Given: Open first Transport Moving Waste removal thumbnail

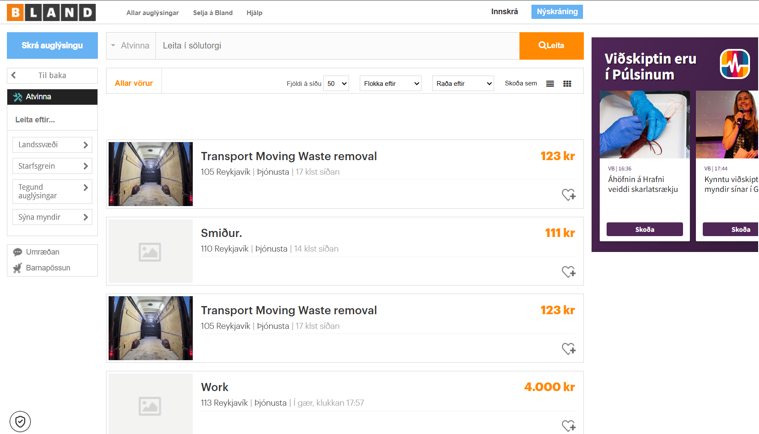Looking at the screenshot, I should pyautogui.click(x=151, y=174).
